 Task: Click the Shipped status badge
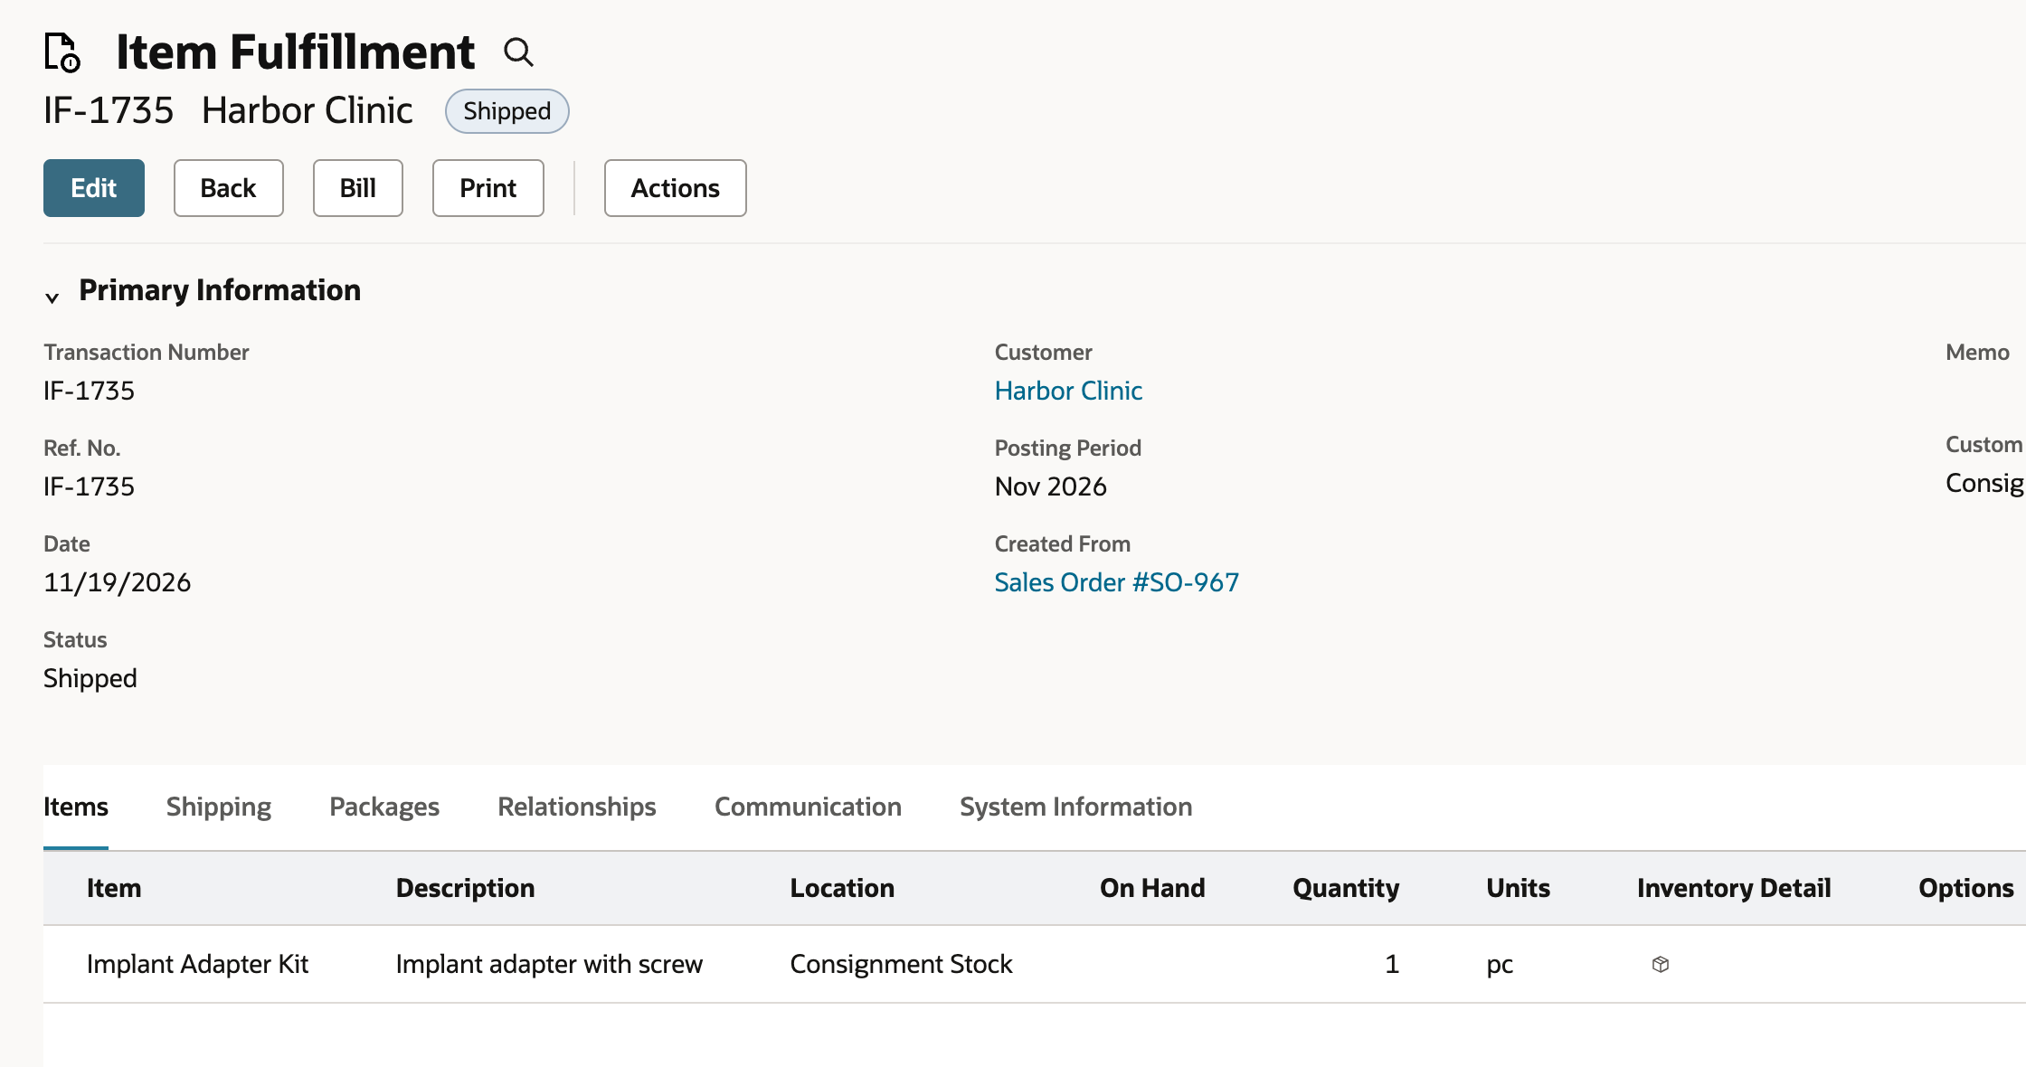(x=507, y=111)
